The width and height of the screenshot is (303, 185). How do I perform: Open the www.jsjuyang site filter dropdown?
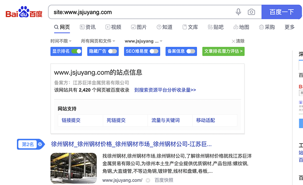click(x=143, y=41)
